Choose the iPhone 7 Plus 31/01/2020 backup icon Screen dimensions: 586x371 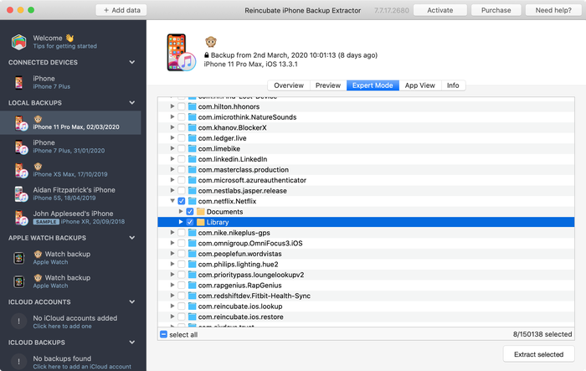point(21,147)
